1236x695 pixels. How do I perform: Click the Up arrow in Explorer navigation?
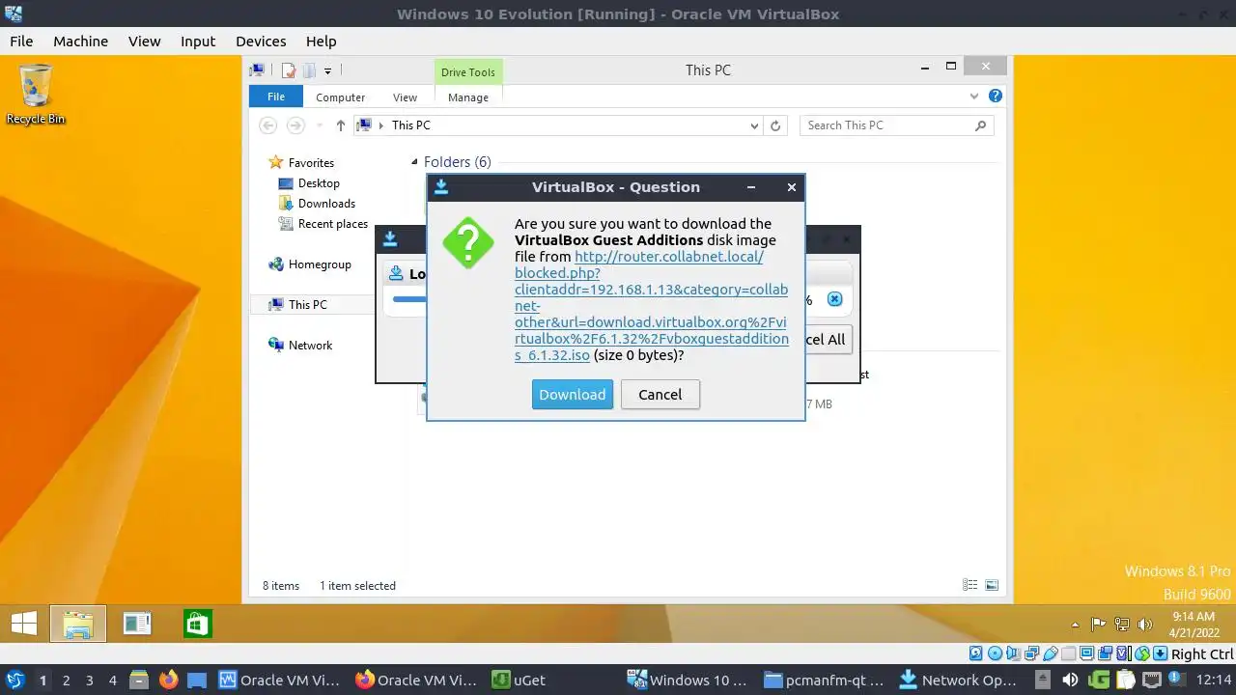340,125
